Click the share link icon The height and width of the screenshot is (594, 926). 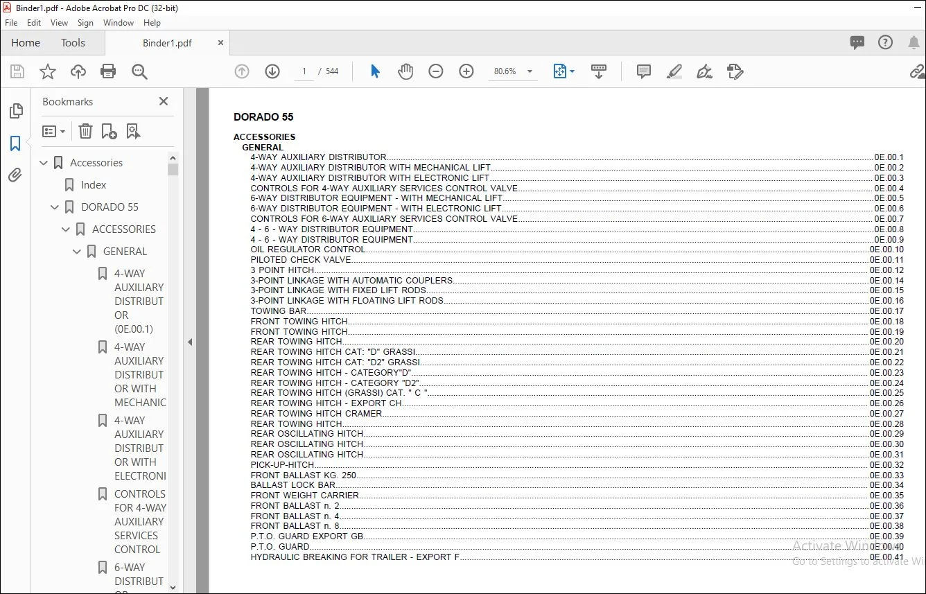917,71
